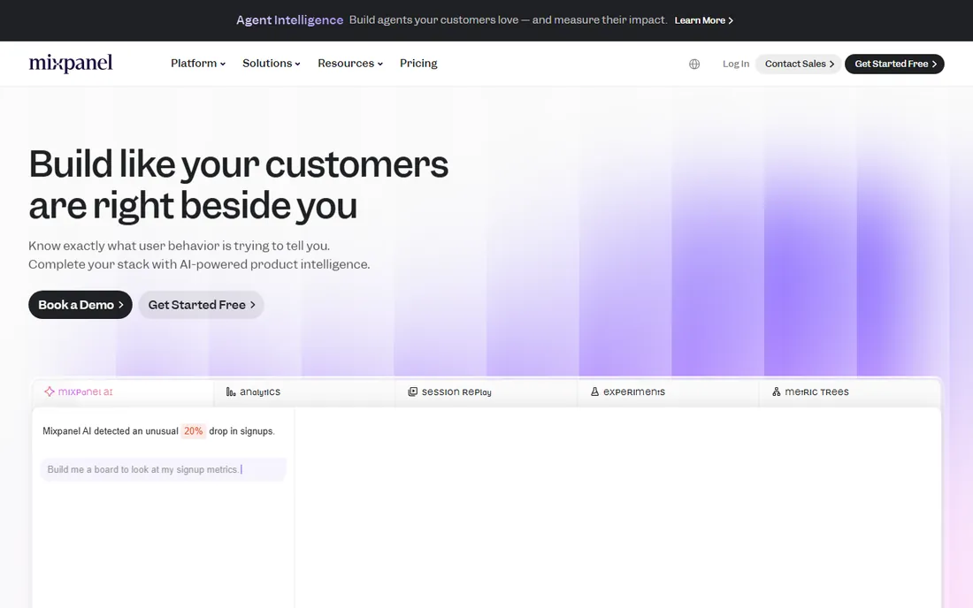The image size is (973, 608).
Task: Click the Session Replay icon
Action: point(412,391)
